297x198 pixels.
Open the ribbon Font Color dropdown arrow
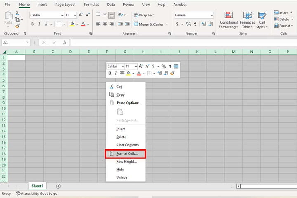pyautogui.click(x=88, y=24)
